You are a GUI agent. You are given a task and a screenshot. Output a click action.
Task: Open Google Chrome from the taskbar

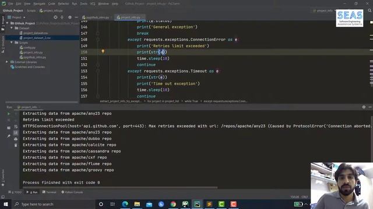(173, 204)
